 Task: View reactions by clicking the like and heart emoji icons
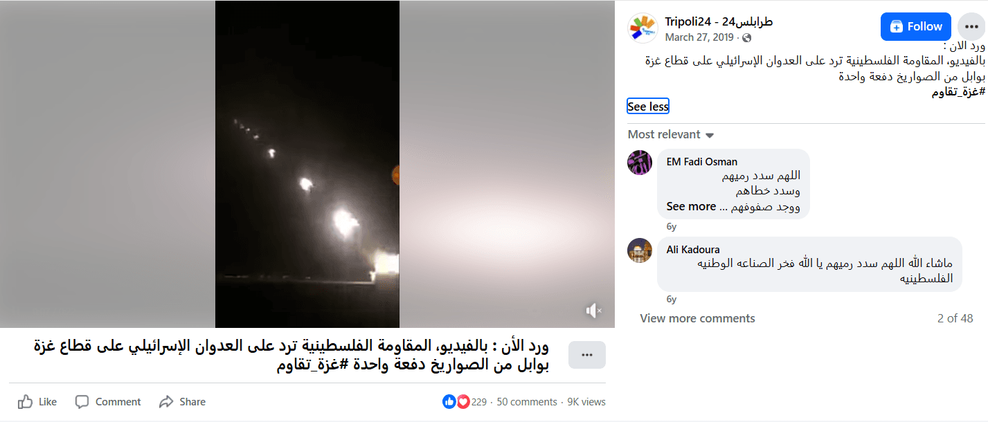pyautogui.click(x=456, y=402)
